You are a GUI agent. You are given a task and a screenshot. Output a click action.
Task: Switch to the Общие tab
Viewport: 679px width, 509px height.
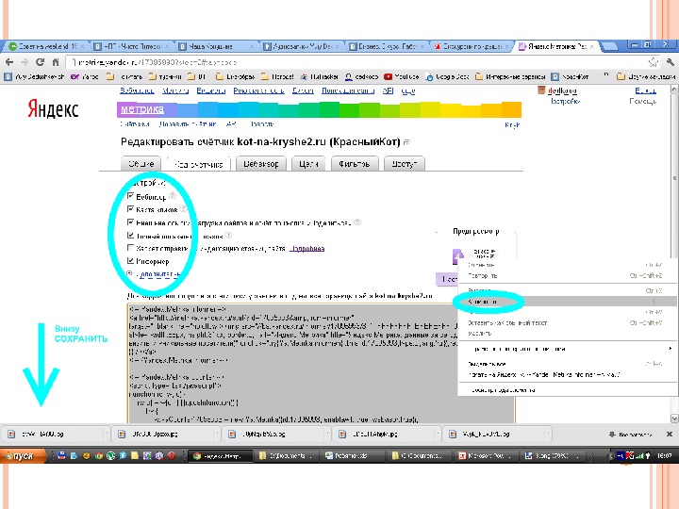pos(141,164)
